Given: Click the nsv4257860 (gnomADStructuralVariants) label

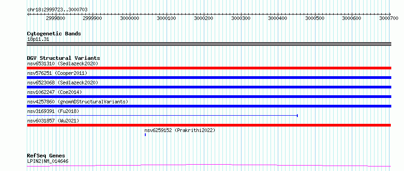Looking at the screenshot, I should coord(78,102).
